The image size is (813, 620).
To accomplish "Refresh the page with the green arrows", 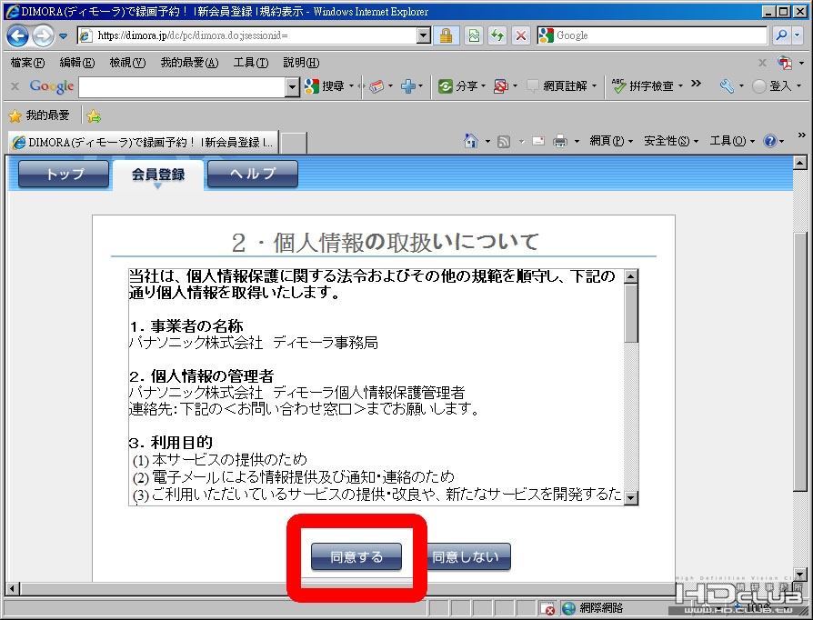I will tap(497, 35).
